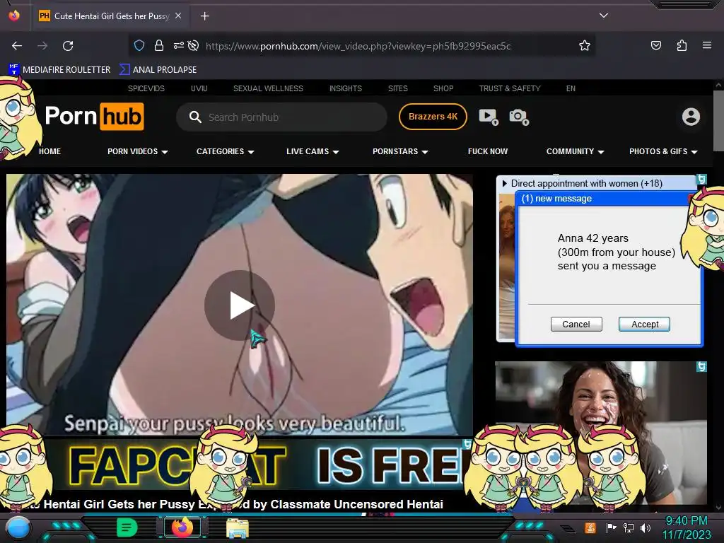Click the autoplay blocked icon
This screenshot has width=724, height=543.
click(x=194, y=46)
